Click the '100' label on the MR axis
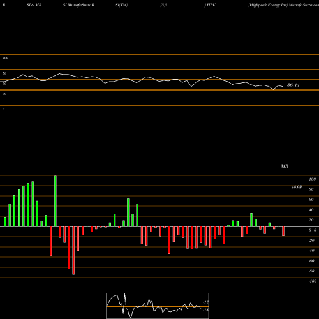This screenshot has height=319, width=319. (312, 179)
